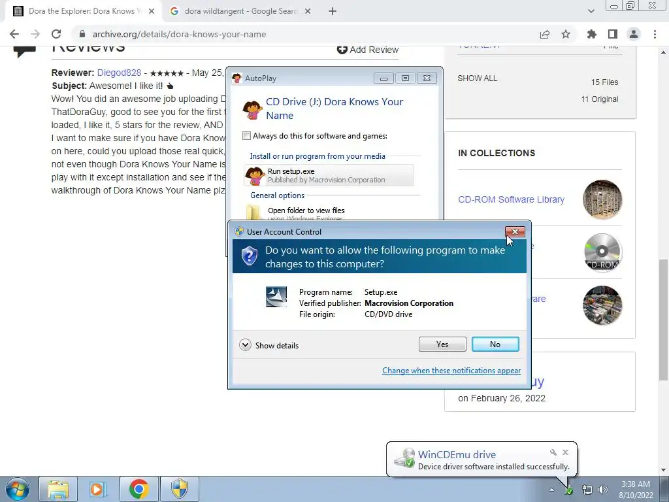Open CD-ROM Software Library collection
The height and width of the screenshot is (502, 669).
click(x=511, y=199)
